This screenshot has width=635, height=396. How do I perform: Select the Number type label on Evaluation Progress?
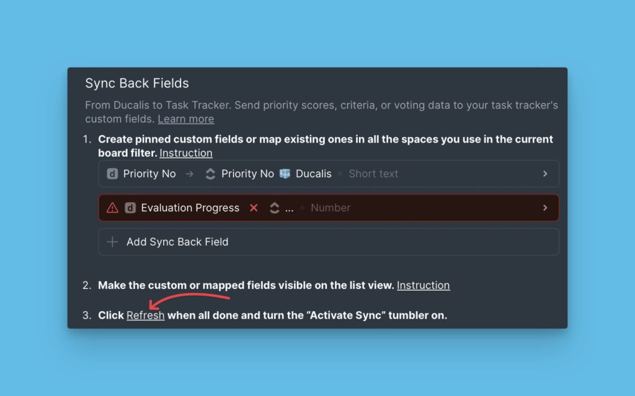click(331, 208)
